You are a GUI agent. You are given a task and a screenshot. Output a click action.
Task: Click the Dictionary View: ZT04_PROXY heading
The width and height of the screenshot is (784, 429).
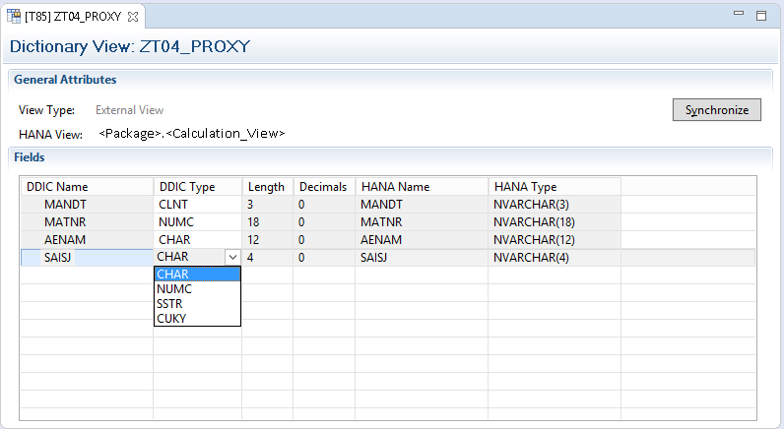130,46
